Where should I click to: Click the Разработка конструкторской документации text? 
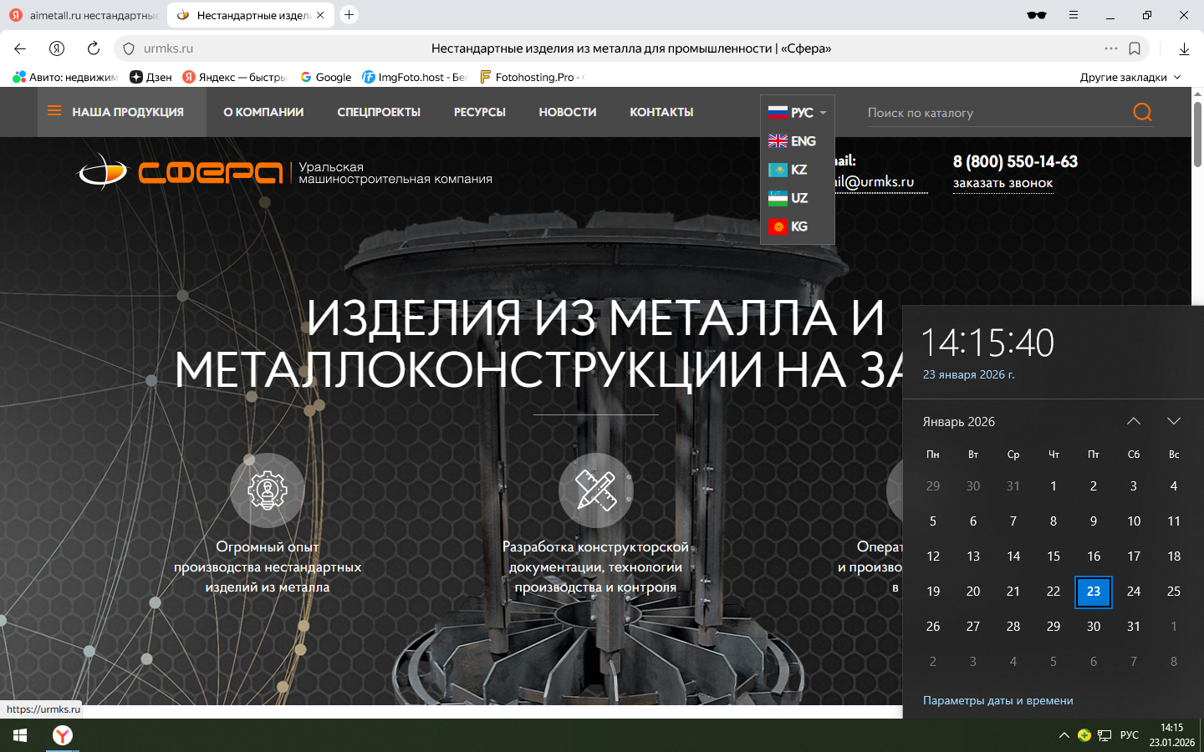pos(595,567)
